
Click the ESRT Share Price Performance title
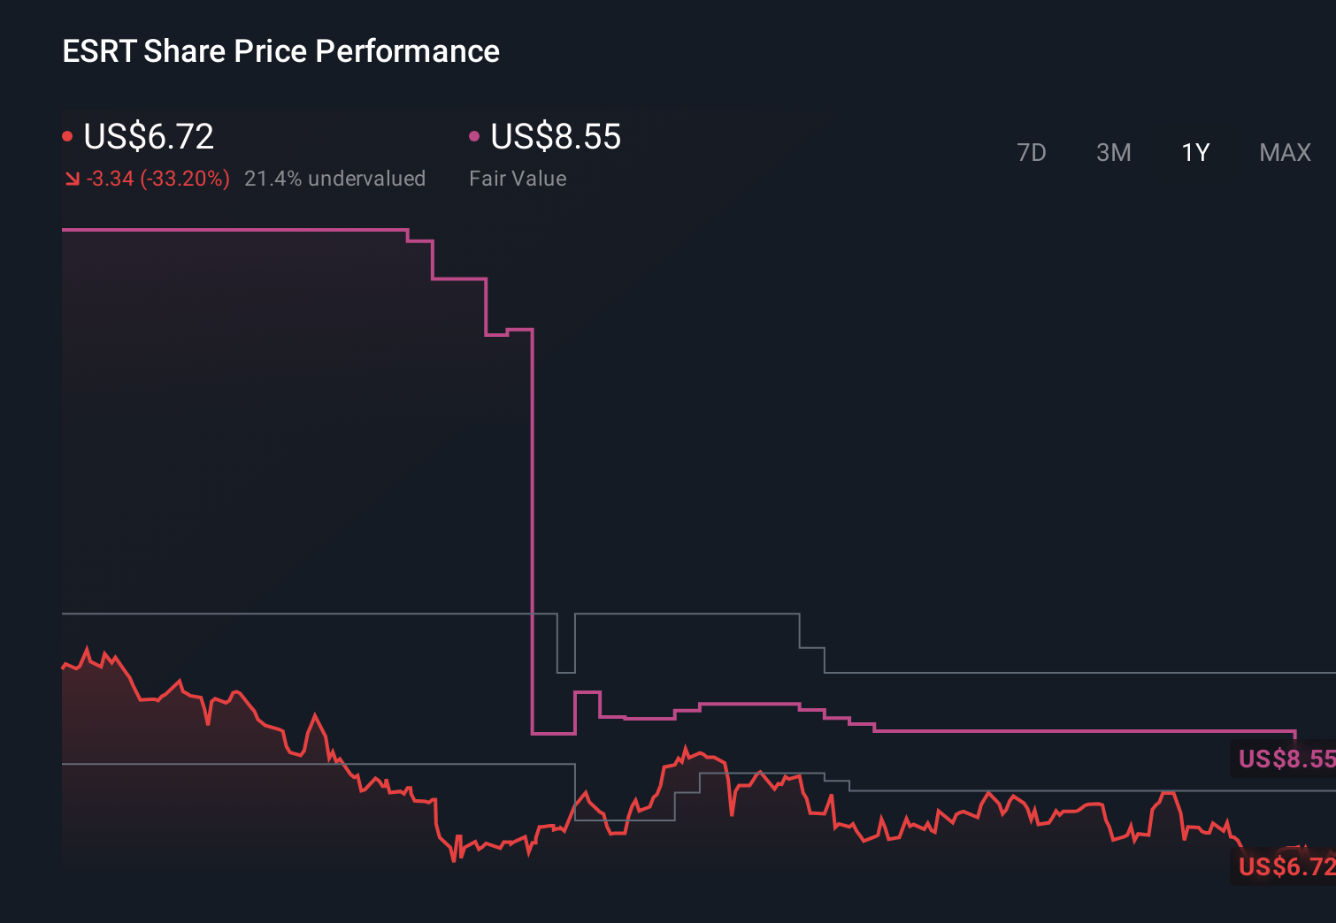[x=280, y=51]
